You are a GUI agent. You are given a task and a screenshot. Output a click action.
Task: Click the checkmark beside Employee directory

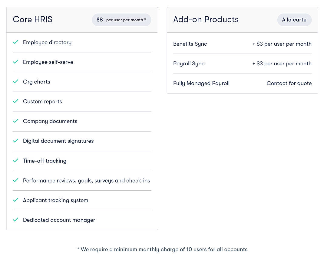pyautogui.click(x=16, y=42)
